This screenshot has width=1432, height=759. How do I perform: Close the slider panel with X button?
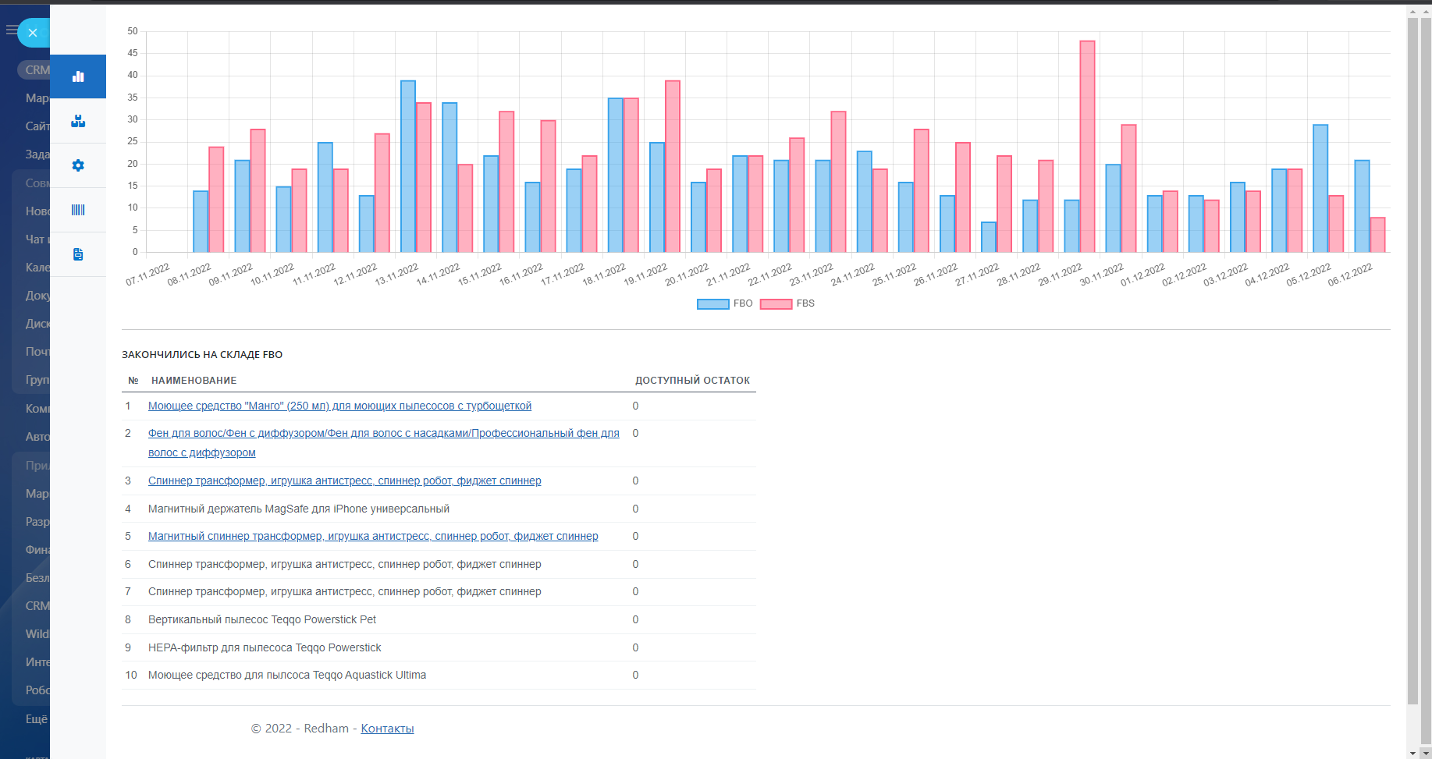tap(33, 33)
